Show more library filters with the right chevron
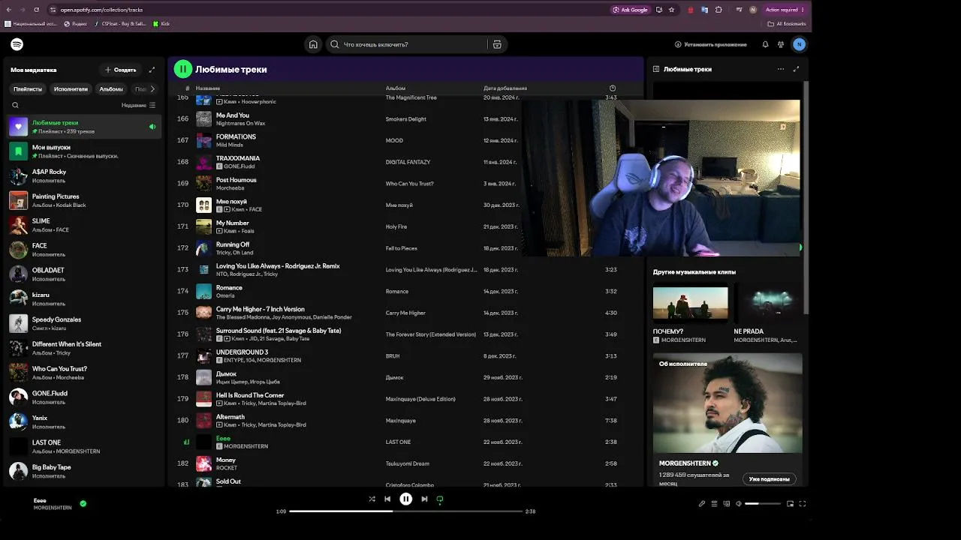 click(152, 88)
